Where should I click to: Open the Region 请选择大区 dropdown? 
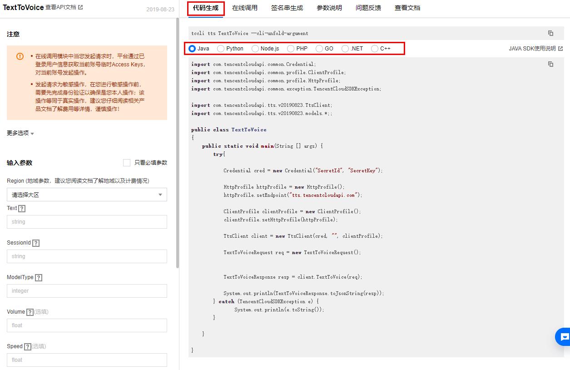click(87, 195)
